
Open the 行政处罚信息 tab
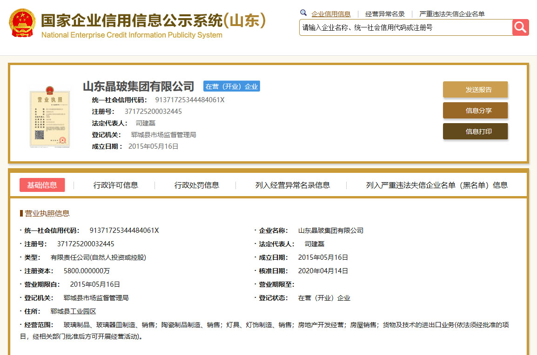(197, 185)
